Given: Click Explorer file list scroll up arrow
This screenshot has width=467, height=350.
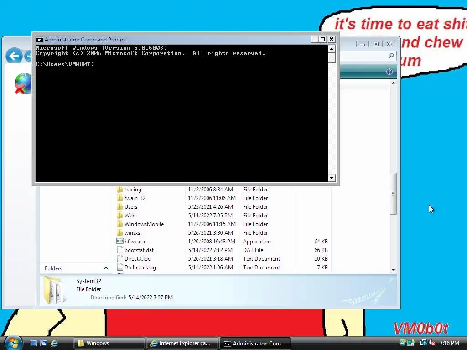Looking at the screenshot, I should pos(394,83).
